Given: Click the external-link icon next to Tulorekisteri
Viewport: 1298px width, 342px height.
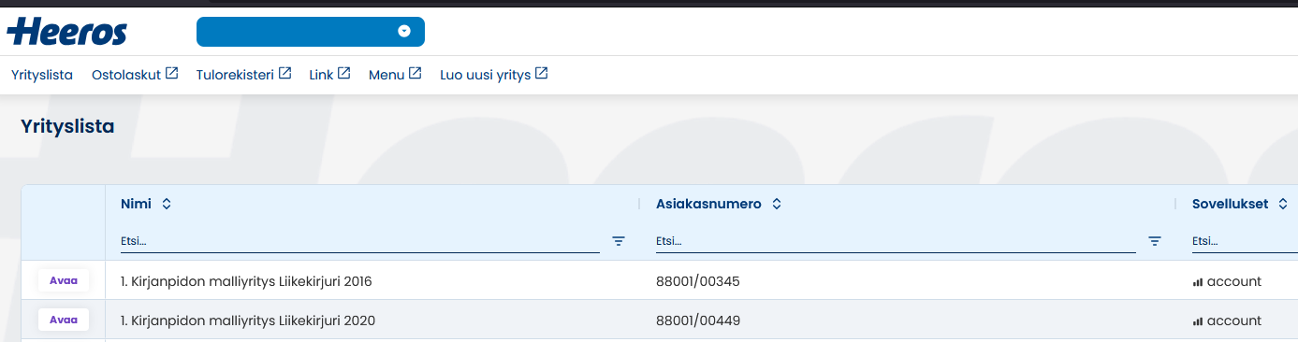Looking at the screenshot, I should [284, 73].
